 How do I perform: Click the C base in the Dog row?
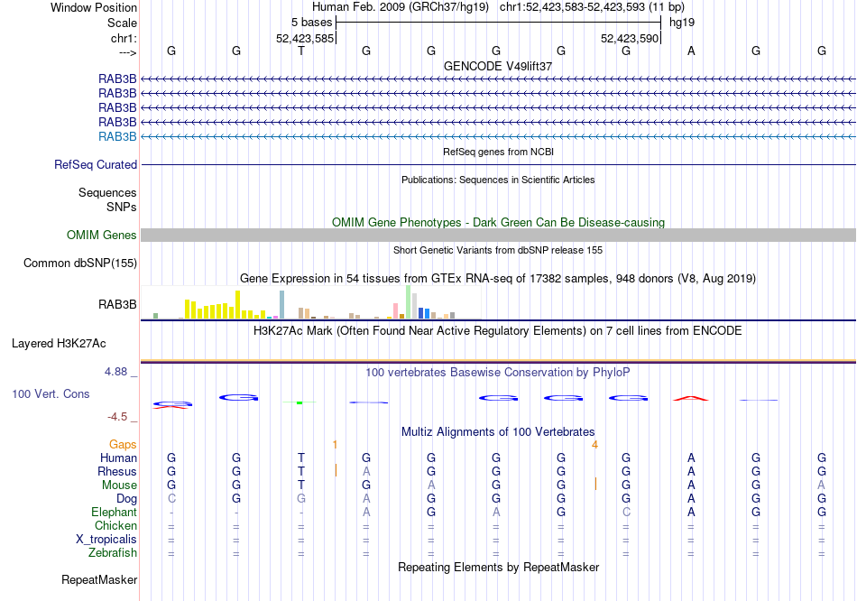171,499
